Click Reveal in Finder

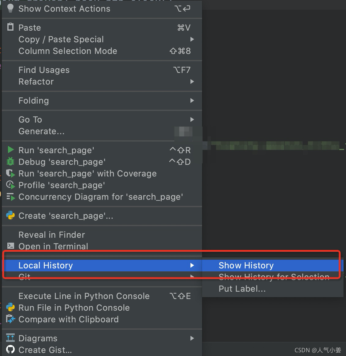[x=51, y=235]
